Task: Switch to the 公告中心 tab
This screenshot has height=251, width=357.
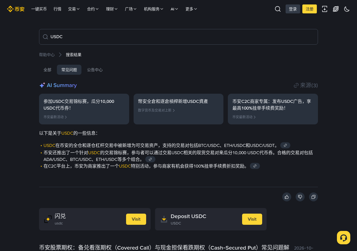Action: [95, 70]
